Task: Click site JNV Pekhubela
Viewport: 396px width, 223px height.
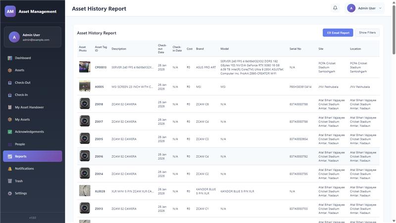Action: pyautogui.click(x=328, y=87)
